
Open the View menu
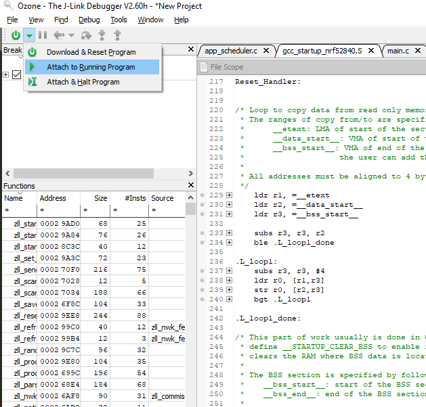point(36,20)
